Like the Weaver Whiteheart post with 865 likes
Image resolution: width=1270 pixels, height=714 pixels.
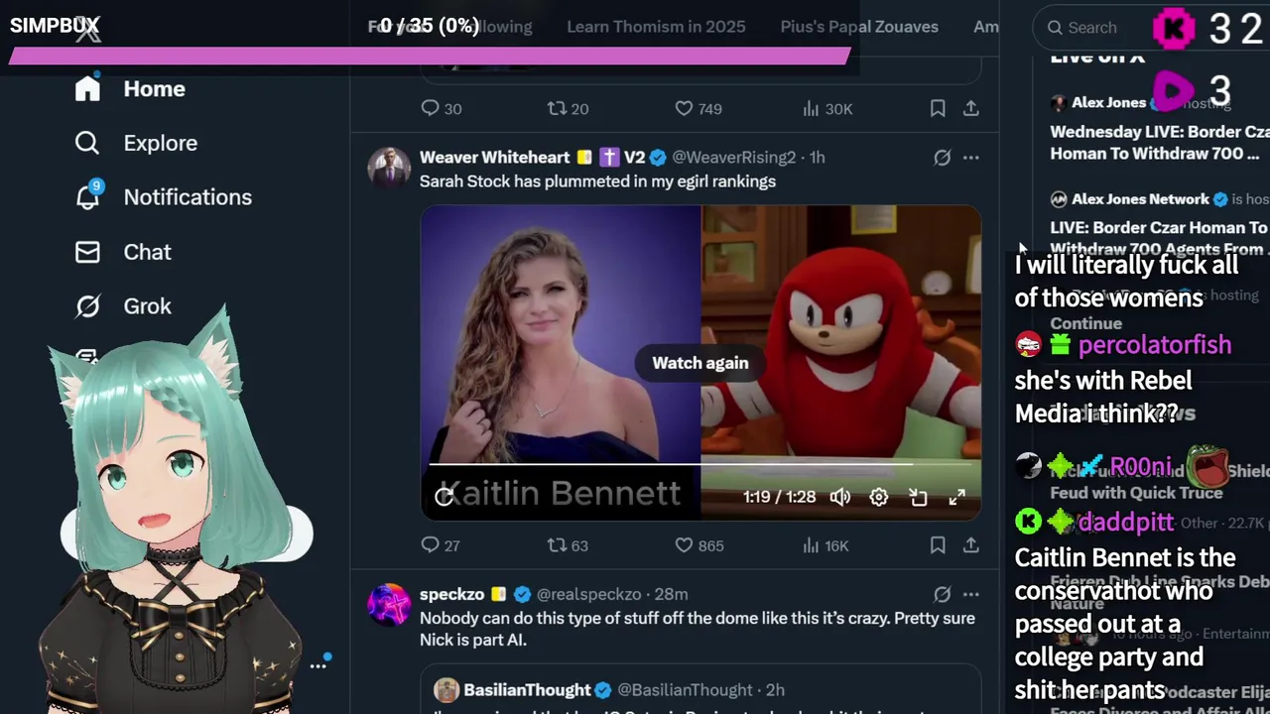pos(699,545)
